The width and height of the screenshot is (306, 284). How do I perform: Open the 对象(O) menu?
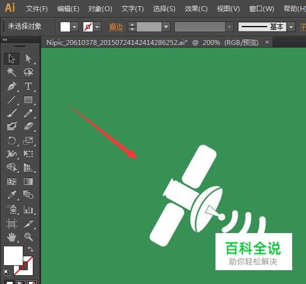click(100, 9)
